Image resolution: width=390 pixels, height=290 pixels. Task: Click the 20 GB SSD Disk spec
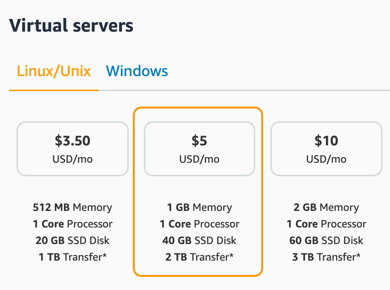coord(73,241)
